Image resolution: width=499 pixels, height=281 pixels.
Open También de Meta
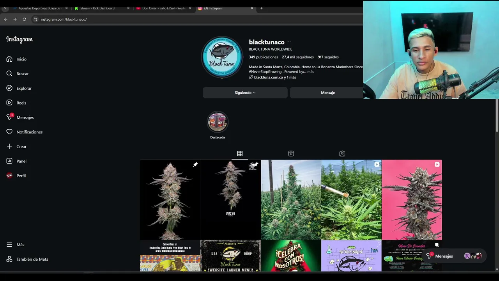[x=27, y=259]
